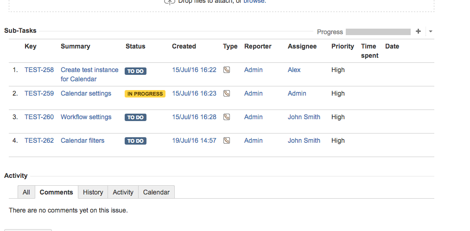Click the Sub-Tasks section heading

[20, 30]
